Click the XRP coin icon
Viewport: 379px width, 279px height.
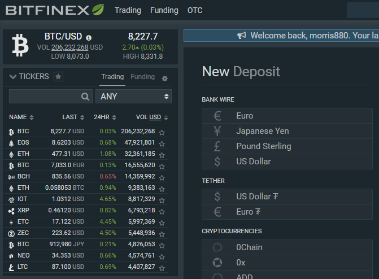(11, 211)
